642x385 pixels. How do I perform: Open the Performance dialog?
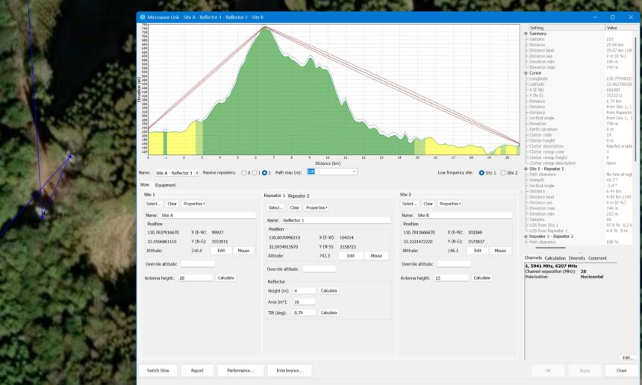pos(240,370)
